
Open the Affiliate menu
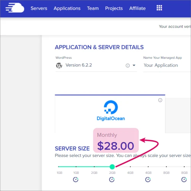click(x=138, y=8)
